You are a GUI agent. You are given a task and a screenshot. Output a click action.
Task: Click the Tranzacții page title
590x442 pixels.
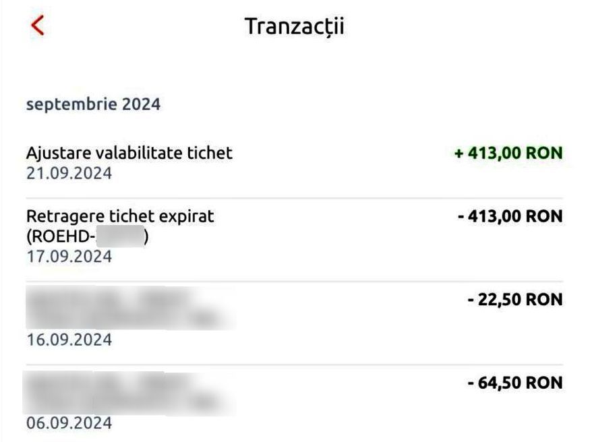click(294, 26)
